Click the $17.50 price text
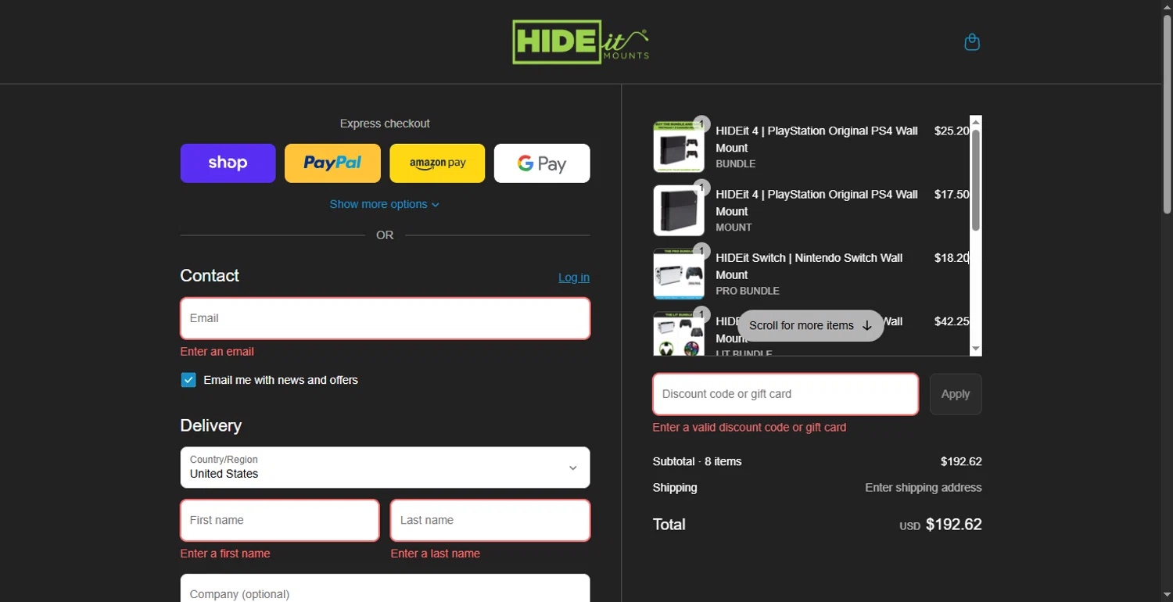 [x=952, y=194]
